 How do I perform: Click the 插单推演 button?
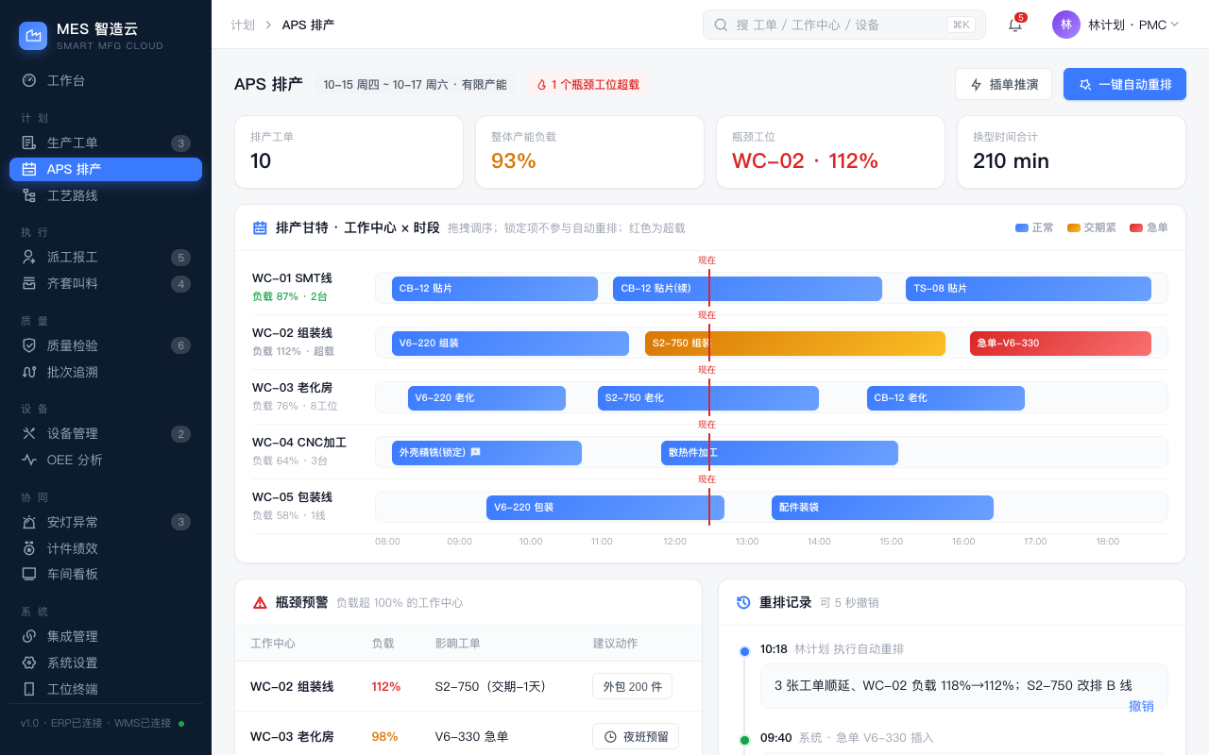pos(1004,84)
